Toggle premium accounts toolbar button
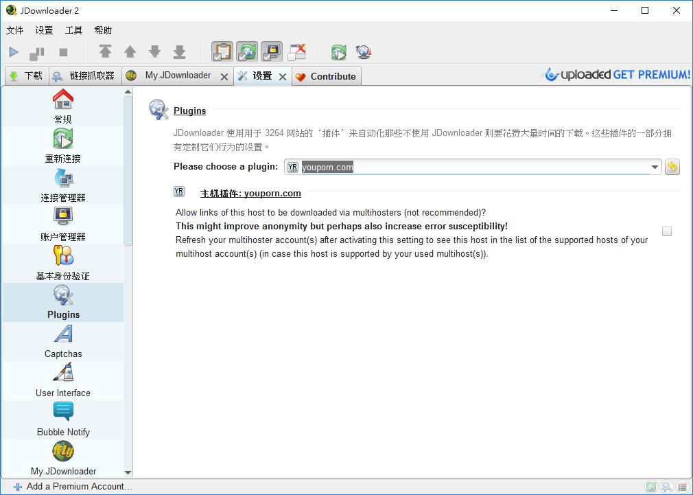The width and height of the screenshot is (693, 495). point(271,51)
